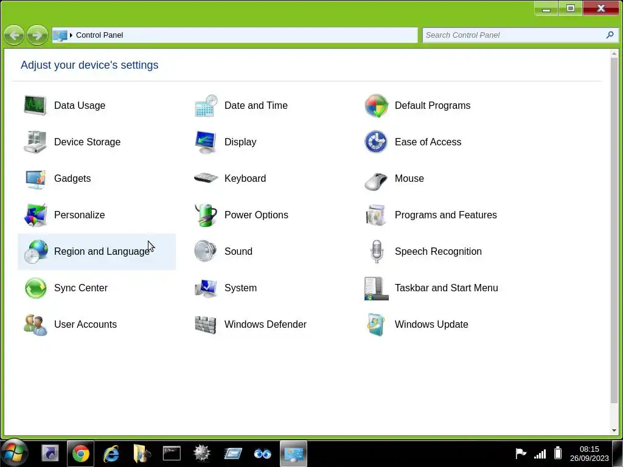Screen dimensions: 623x467
Task: Select the Personalize link
Action: point(80,215)
